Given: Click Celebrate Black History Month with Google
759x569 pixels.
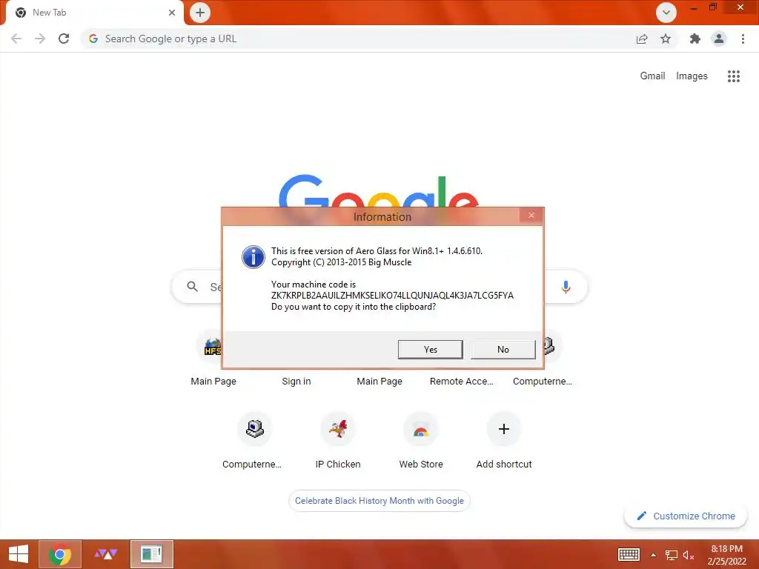Looking at the screenshot, I should pyautogui.click(x=379, y=501).
